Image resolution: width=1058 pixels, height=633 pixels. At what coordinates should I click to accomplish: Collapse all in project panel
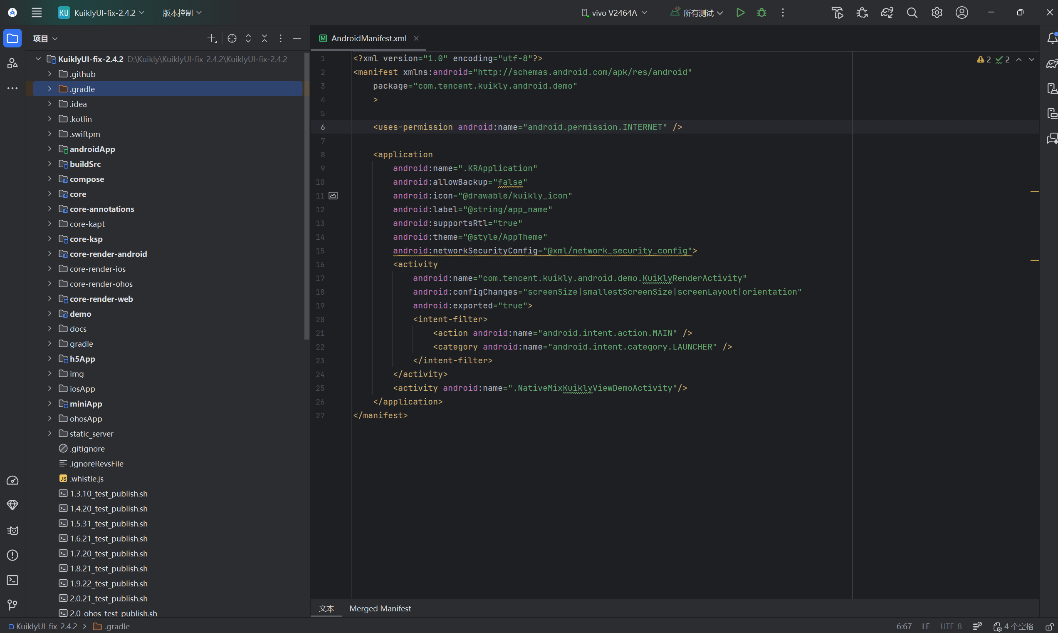click(x=264, y=38)
